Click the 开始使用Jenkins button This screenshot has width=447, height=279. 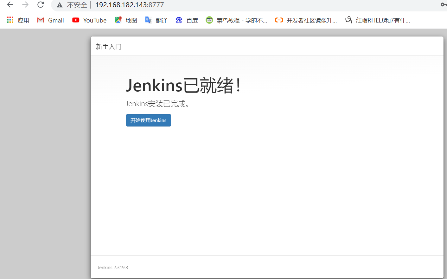[148, 120]
